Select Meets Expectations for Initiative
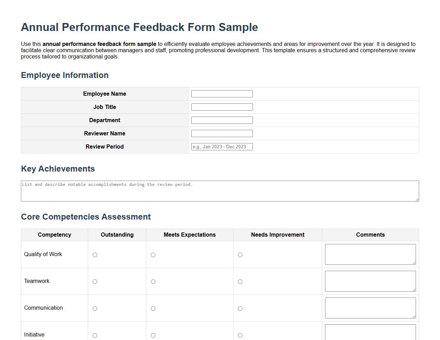This screenshot has width=440, height=340. pyautogui.click(x=153, y=335)
